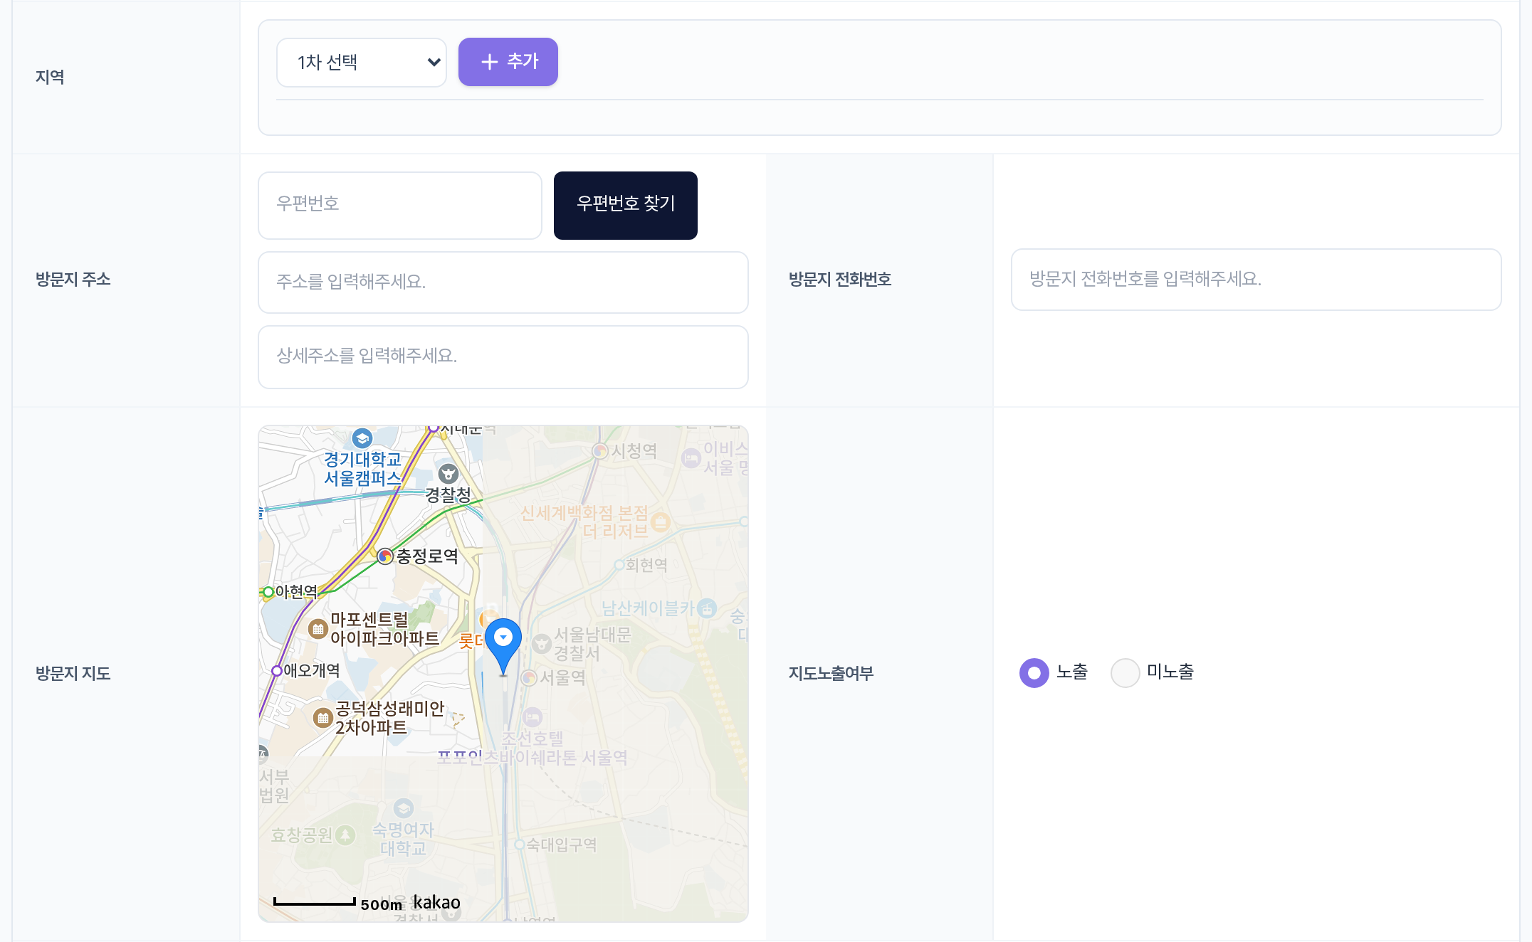The image size is (1532, 942).
Task: Click the 효창공원 park icon
Action: [345, 835]
